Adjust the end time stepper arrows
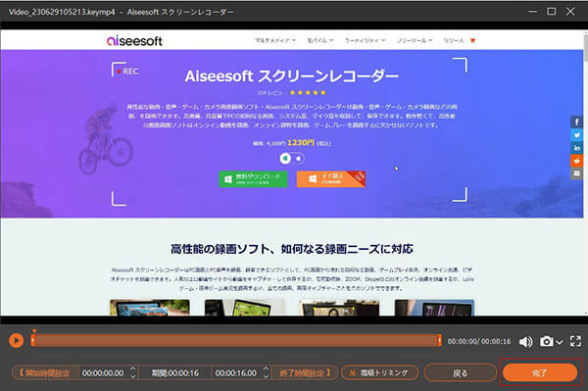 266,372
